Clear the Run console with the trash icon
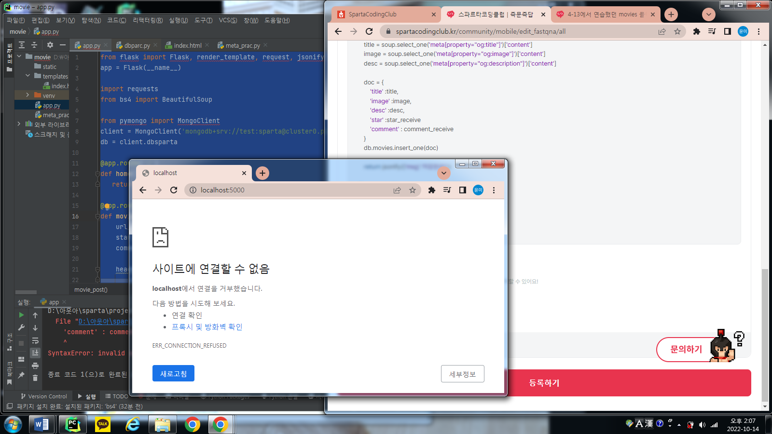This screenshot has width=772, height=434. 35,378
